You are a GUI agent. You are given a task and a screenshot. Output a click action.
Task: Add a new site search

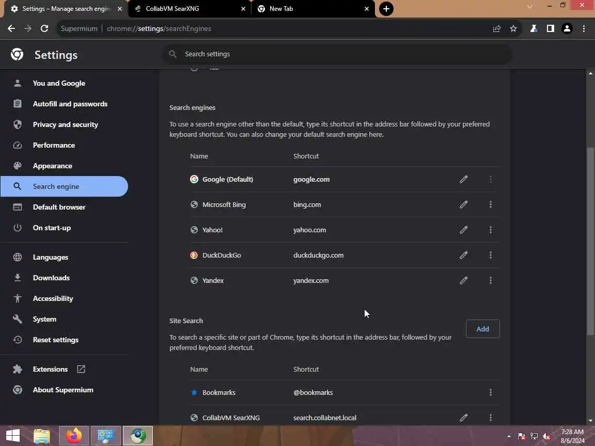(x=483, y=329)
